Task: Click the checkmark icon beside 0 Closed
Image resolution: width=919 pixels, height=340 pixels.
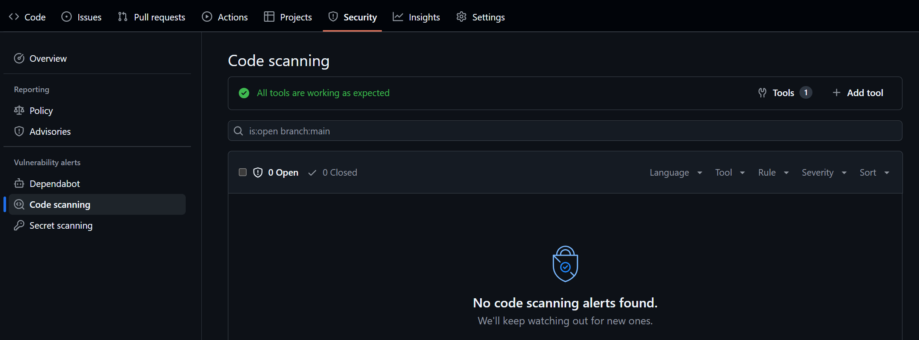Action: pos(312,173)
